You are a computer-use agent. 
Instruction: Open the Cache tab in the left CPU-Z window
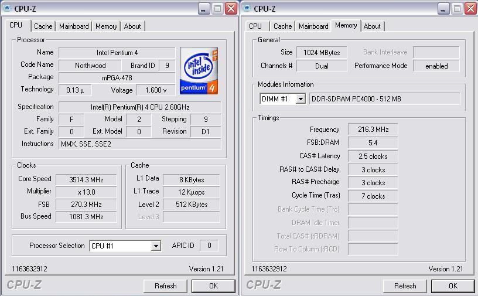(x=43, y=26)
